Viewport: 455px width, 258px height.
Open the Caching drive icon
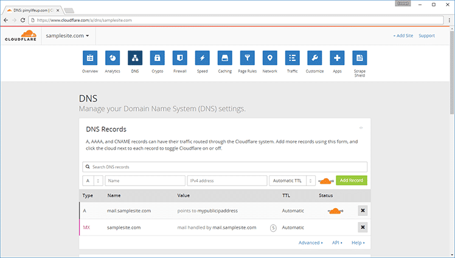tap(224, 58)
